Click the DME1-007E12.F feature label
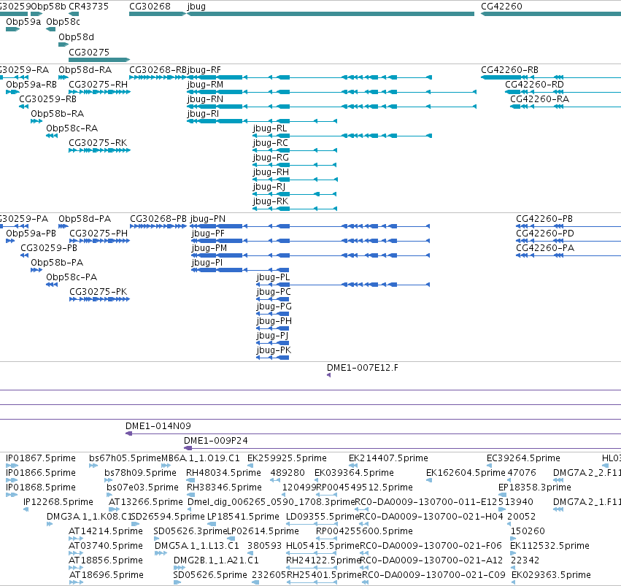Image resolution: width=621 pixels, height=586 pixels. tap(363, 368)
